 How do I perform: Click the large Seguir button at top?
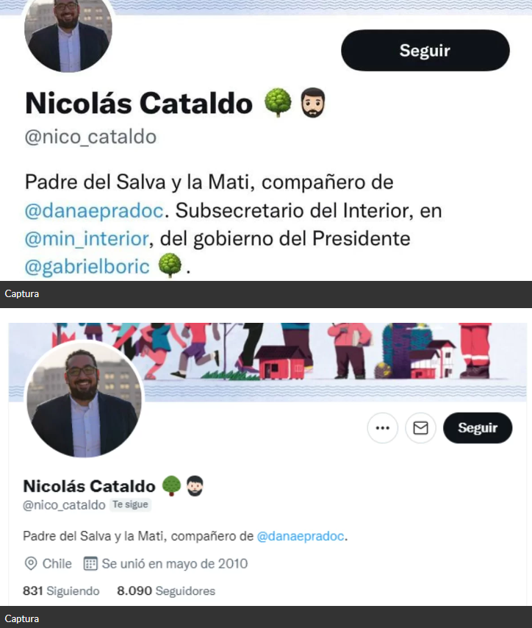coord(425,51)
